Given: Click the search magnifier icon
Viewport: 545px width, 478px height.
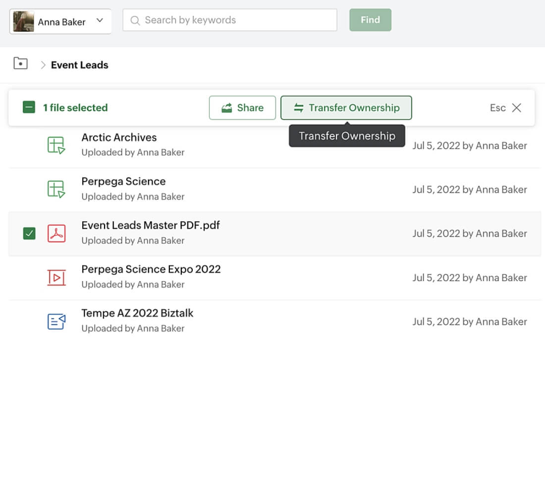Looking at the screenshot, I should (x=135, y=20).
